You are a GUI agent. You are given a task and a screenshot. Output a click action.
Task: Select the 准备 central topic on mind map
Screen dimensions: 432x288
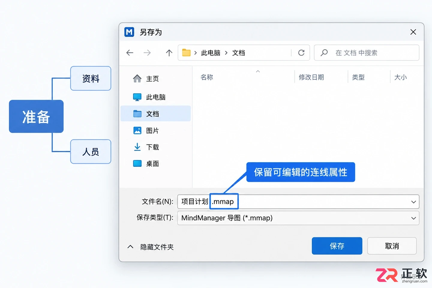click(x=36, y=116)
